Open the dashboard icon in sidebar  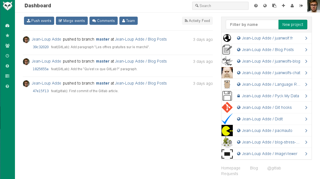(x=7, y=26)
